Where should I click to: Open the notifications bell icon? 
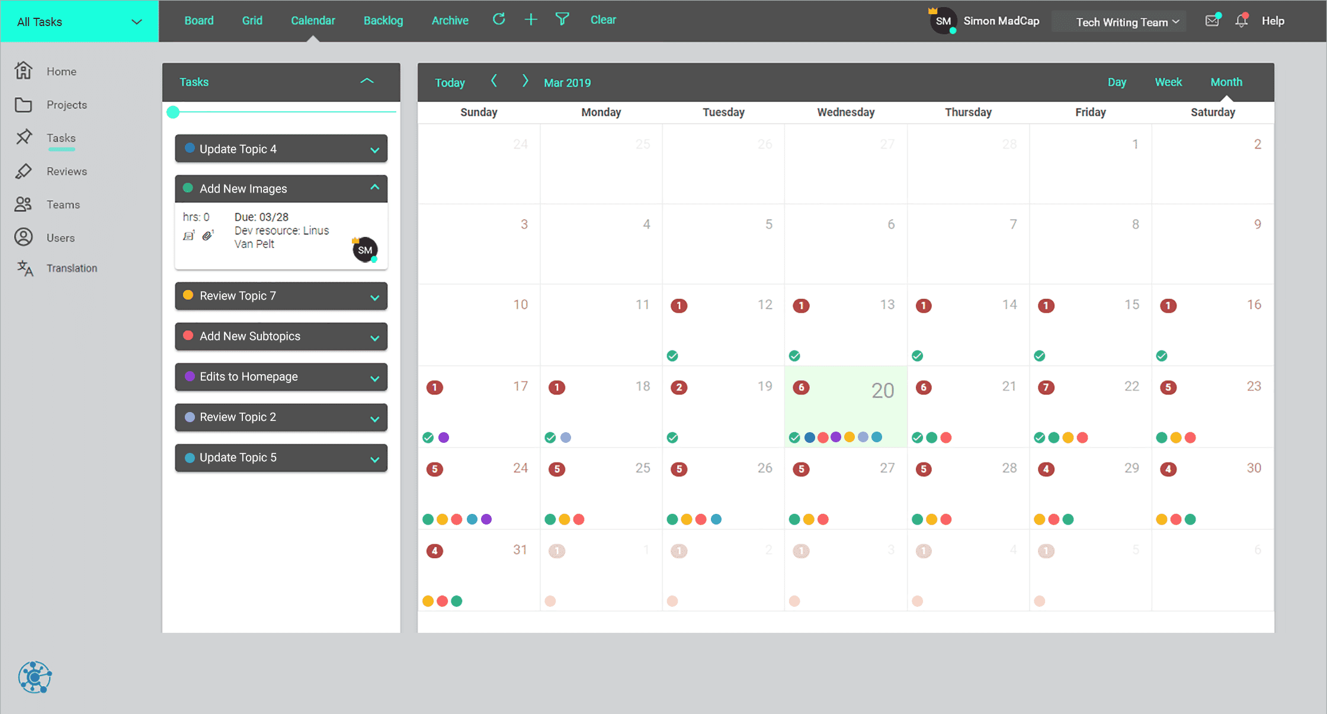pyautogui.click(x=1242, y=21)
